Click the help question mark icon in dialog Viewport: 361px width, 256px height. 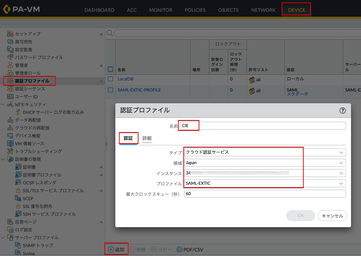tap(342, 110)
